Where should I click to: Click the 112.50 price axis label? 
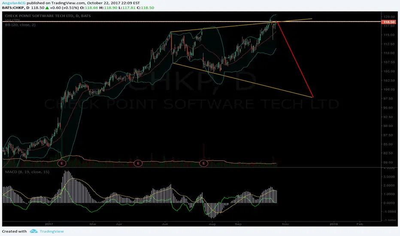[389, 44]
